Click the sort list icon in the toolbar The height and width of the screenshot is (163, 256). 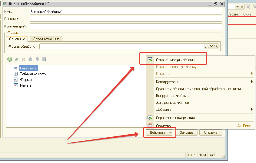[x=44, y=59]
